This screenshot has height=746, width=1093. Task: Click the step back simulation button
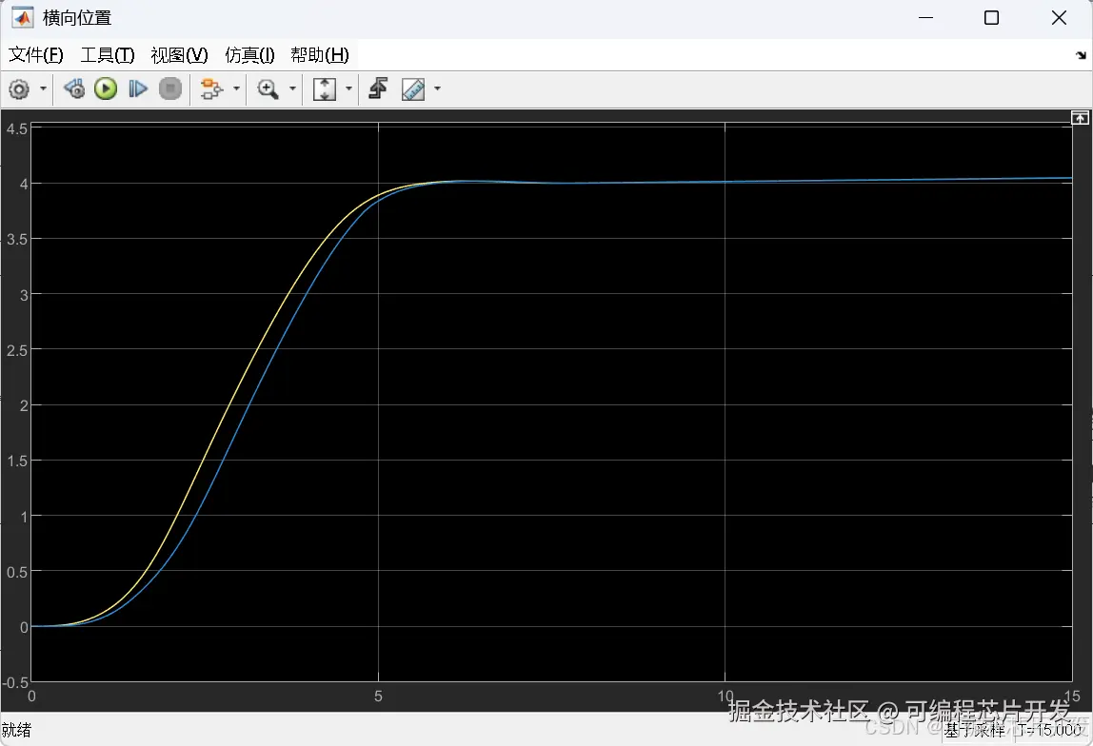click(74, 88)
